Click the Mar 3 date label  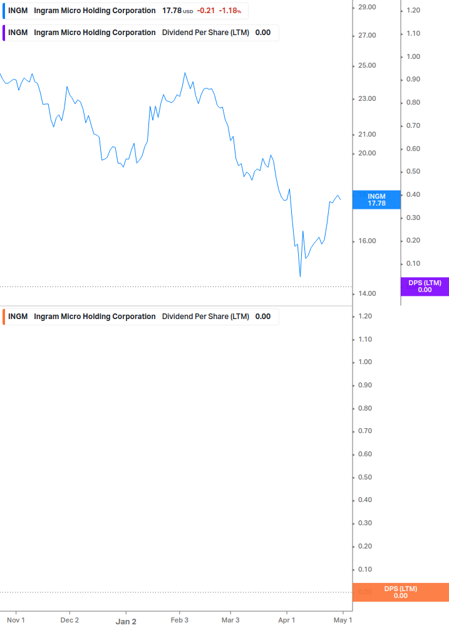[230, 621]
